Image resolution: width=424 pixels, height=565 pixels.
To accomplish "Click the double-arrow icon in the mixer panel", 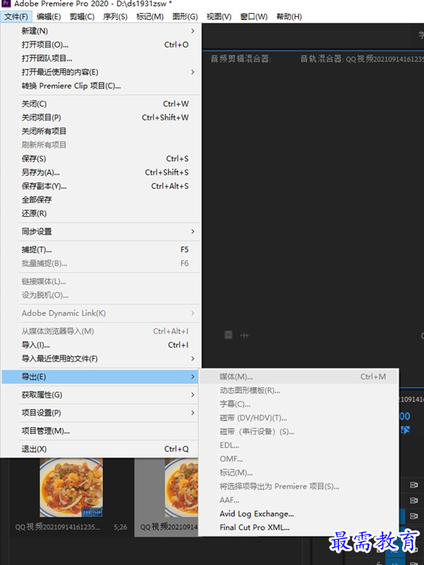I will pos(245,336).
